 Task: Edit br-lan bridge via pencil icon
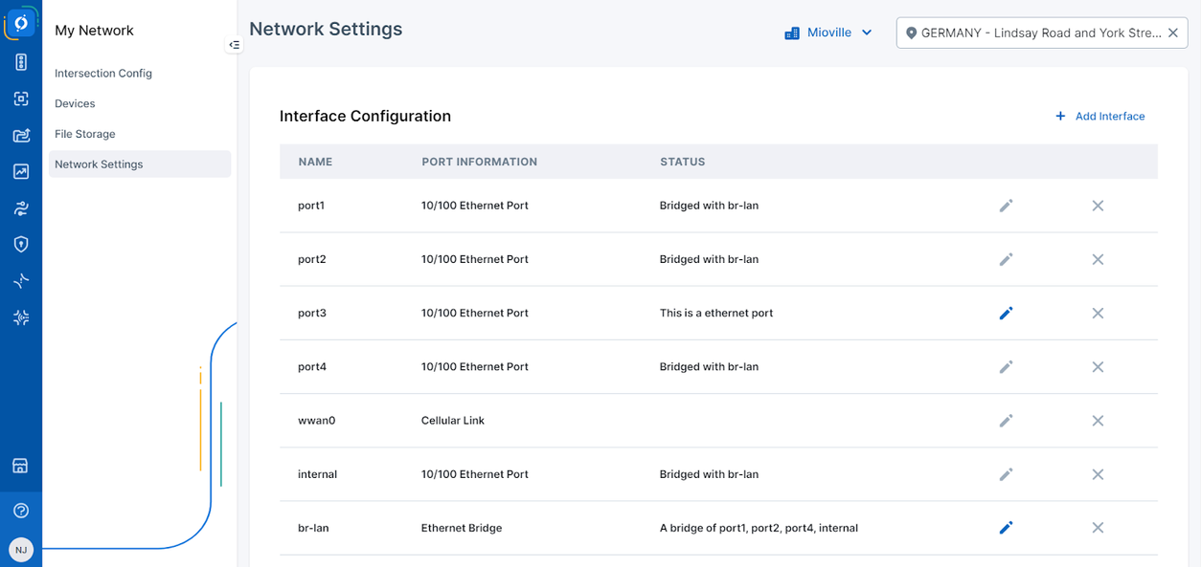tap(1006, 527)
